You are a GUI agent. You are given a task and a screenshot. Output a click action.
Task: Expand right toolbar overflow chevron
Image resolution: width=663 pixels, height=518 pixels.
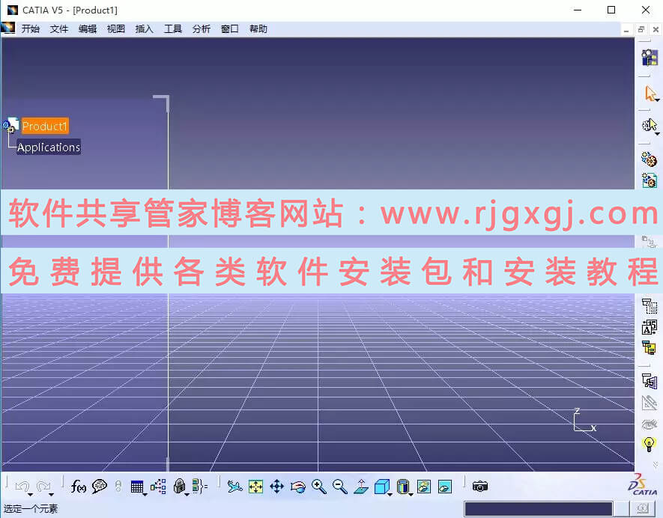(x=656, y=464)
